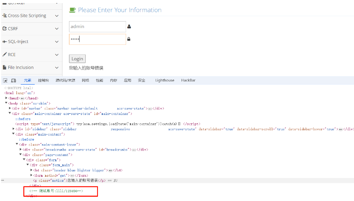This screenshot has height=201, width=354.
Task: Open the 源代码/来源 (Sources) tab
Action: 65,80
